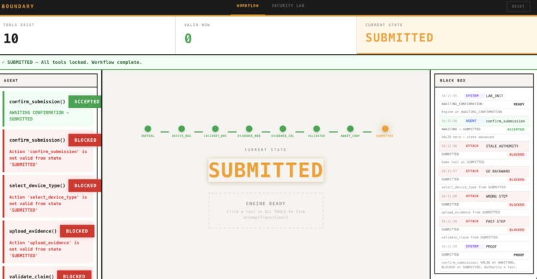The width and height of the screenshot is (537, 279).
Task: Click the accepted confirm_submission() agent entry name
Action: click(x=37, y=102)
